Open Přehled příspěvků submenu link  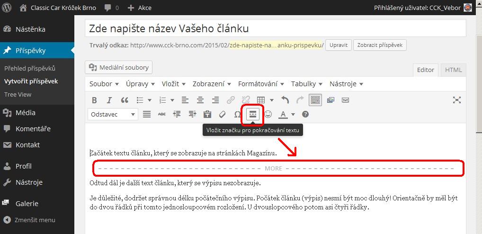[x=30, y=69]
